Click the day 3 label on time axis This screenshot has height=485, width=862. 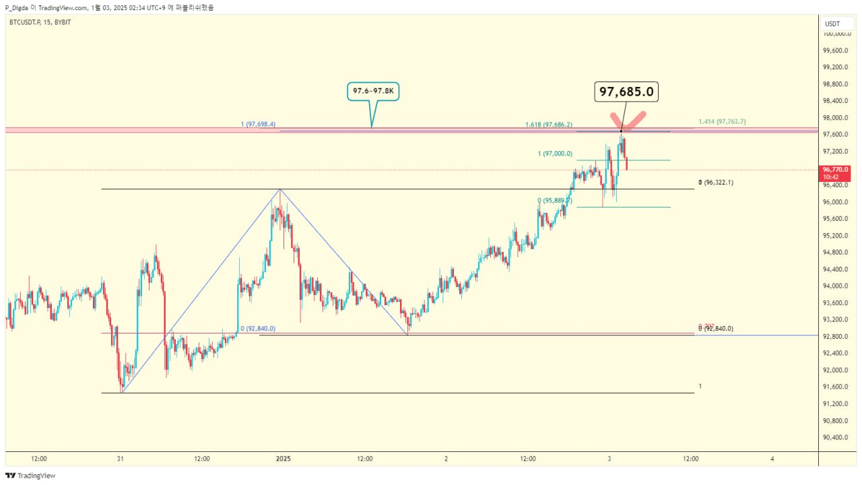point(609,459)
